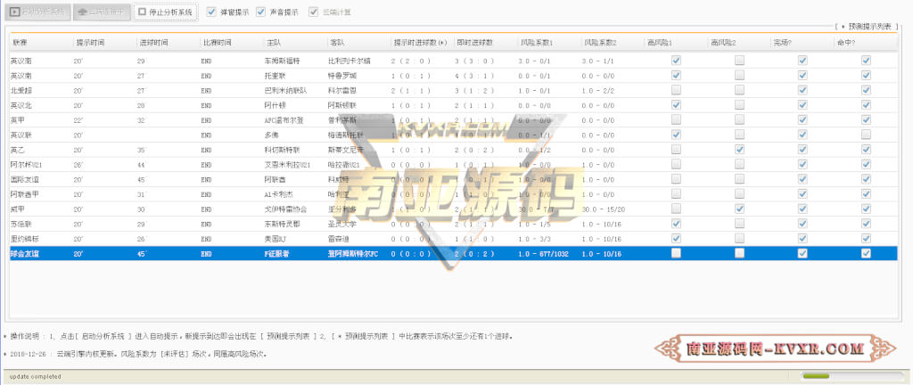Image resolution: width=913 pixels, height=385 pixels.
Task: Uncheck 高风险1 box for 托奎联 row
Action: pyautogui.click(x=676, y=75)
